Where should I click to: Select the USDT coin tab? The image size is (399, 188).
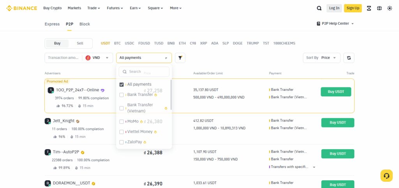point(105,44)
